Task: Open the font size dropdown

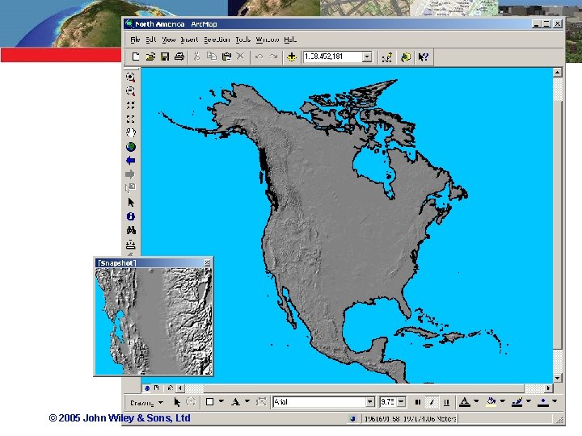Action: (401, 402)
